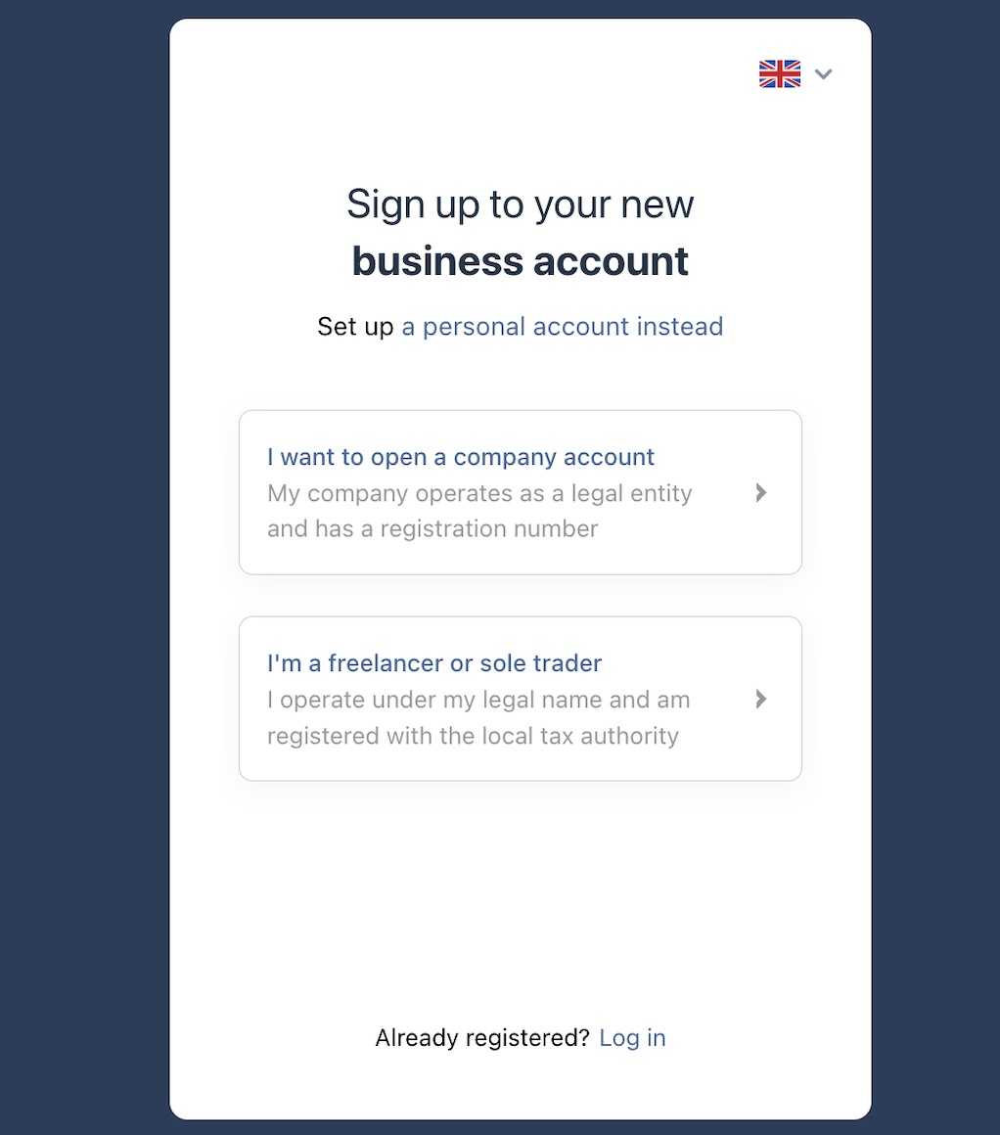This screenshot has height=1135, width=1000.
Task: Click the UK flag language icon
Action: (x=779, y=73)
